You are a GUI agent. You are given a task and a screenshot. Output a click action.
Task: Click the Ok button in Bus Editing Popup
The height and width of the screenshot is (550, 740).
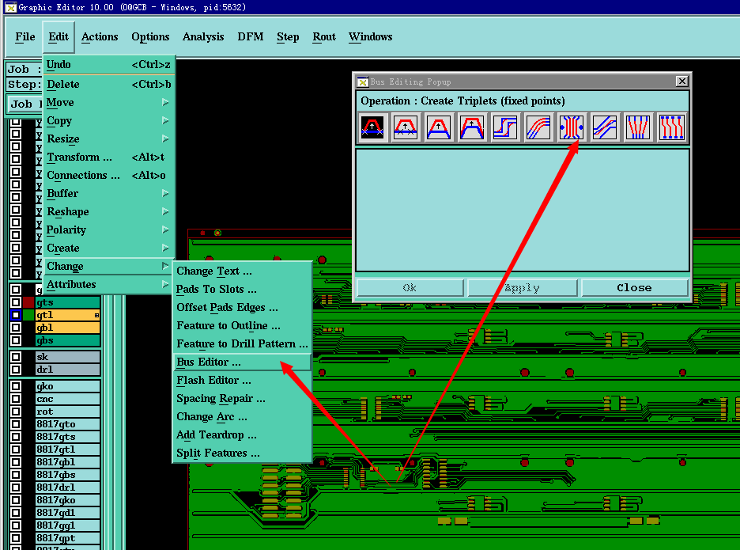[410, 288]
